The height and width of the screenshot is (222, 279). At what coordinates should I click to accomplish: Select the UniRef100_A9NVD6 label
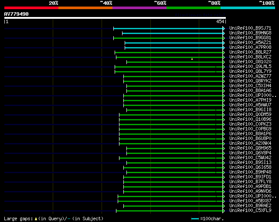pos(250,191)
